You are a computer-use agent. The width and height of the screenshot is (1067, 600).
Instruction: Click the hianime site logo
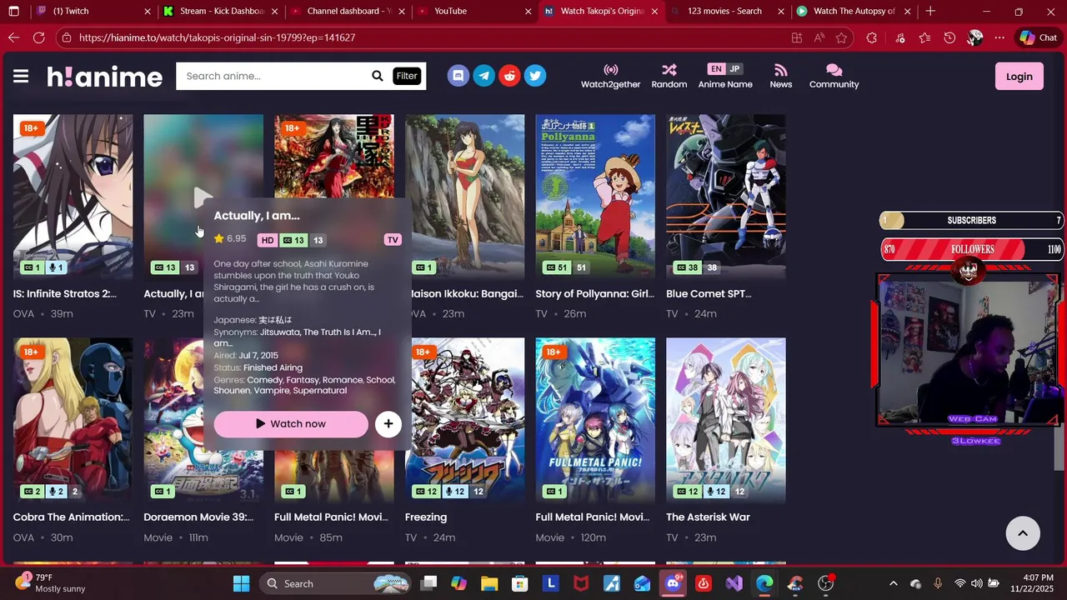coord(104,77)
